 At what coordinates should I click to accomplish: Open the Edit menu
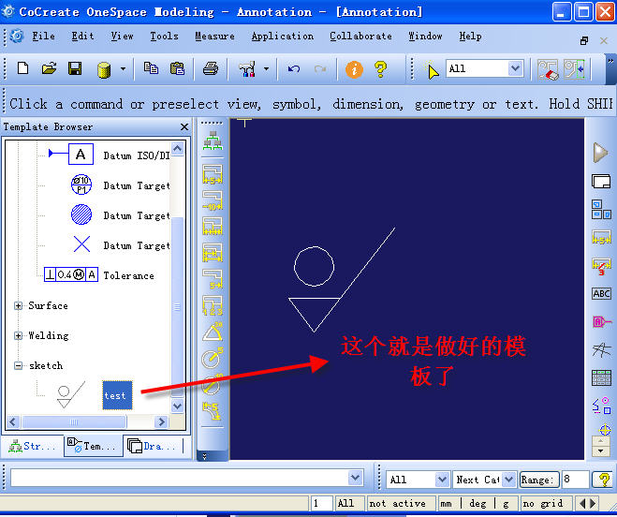point(82,37)
